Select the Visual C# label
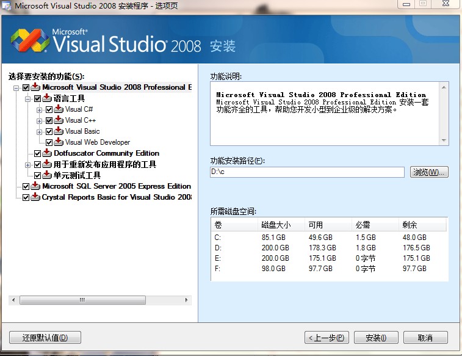 (79, 109)
